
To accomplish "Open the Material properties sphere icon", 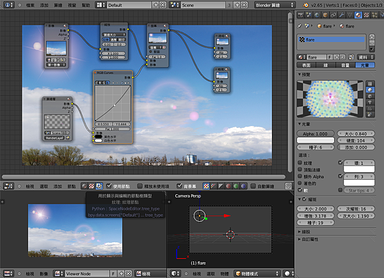I will [x=358, y=15].
